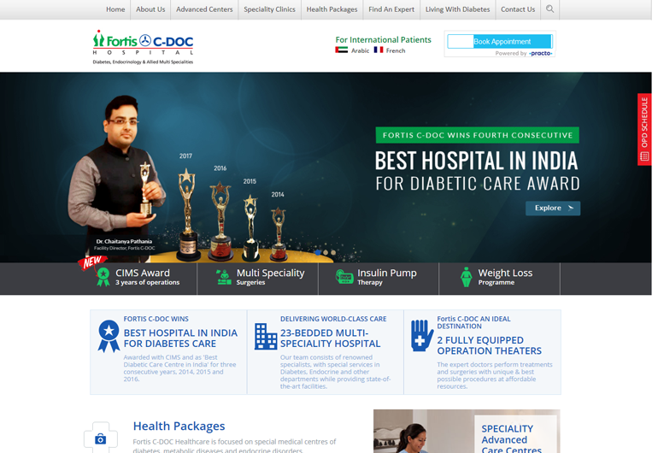658x453 pixels.
Task: Click the calendar icon on OPD Schedule tab
Action: (x=644, y=156)
